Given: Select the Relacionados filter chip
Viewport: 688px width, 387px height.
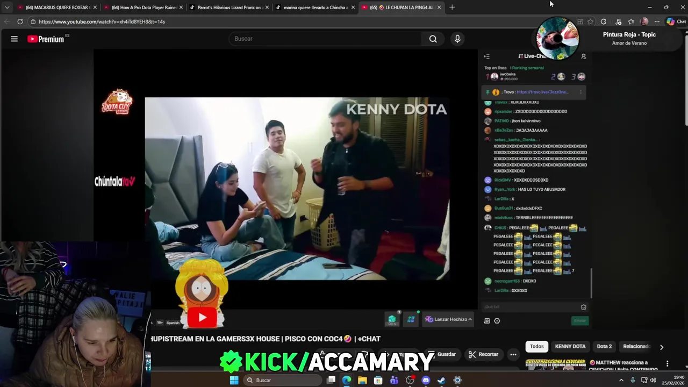Looking at the screenshot, I should [x=636, y=347].
